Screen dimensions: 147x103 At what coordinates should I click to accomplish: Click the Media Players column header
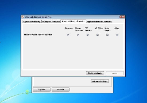tap(107, 29)
